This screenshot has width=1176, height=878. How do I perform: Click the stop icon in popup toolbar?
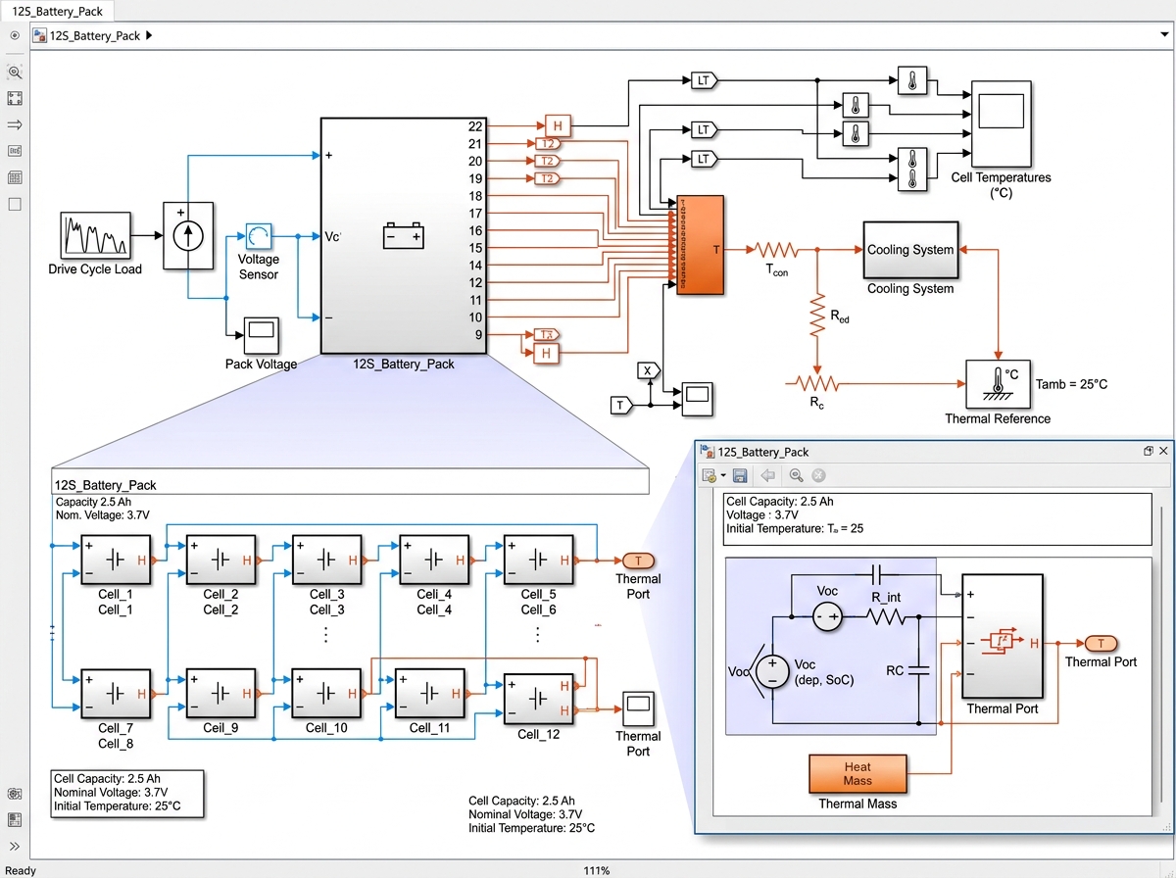[819, 475]
